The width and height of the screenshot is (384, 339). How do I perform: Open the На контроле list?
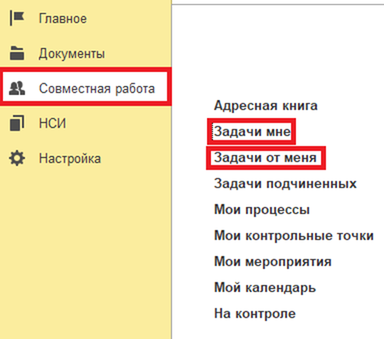click(x=255, y=313)
